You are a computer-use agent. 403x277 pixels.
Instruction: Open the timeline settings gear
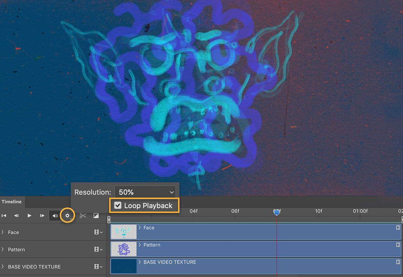tap(67, 216)
